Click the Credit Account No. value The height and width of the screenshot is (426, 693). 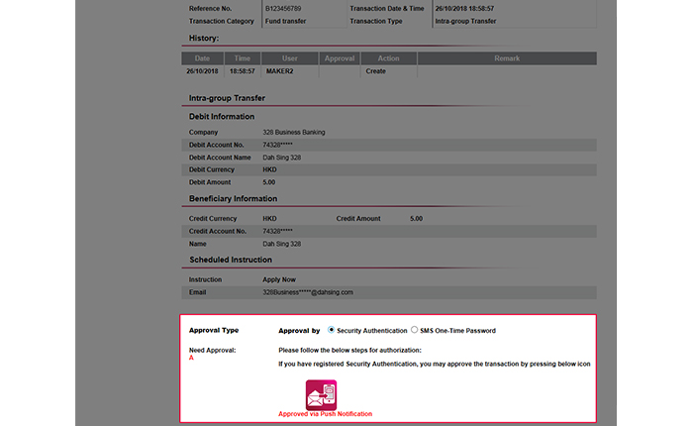pos(277,231)
